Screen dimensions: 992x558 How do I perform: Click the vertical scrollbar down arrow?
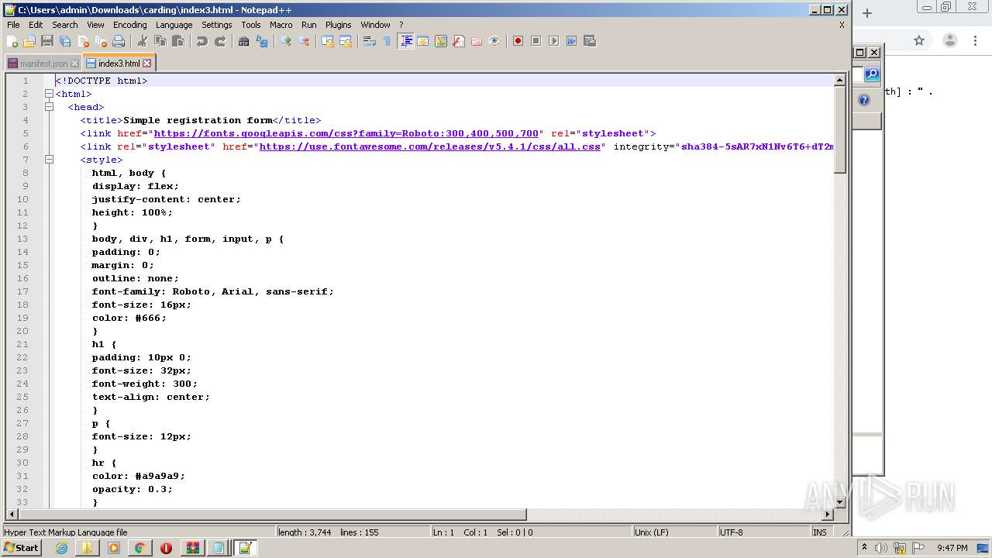tap(839, 501)
